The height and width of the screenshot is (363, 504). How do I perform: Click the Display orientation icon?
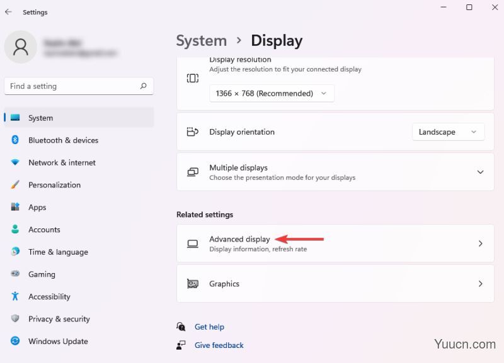193,131
